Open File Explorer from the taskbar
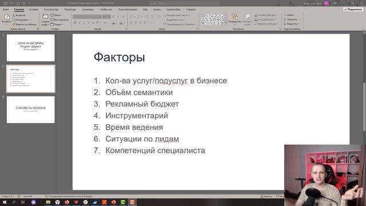This screenshot has height=206, width=366. coord(48,202)
